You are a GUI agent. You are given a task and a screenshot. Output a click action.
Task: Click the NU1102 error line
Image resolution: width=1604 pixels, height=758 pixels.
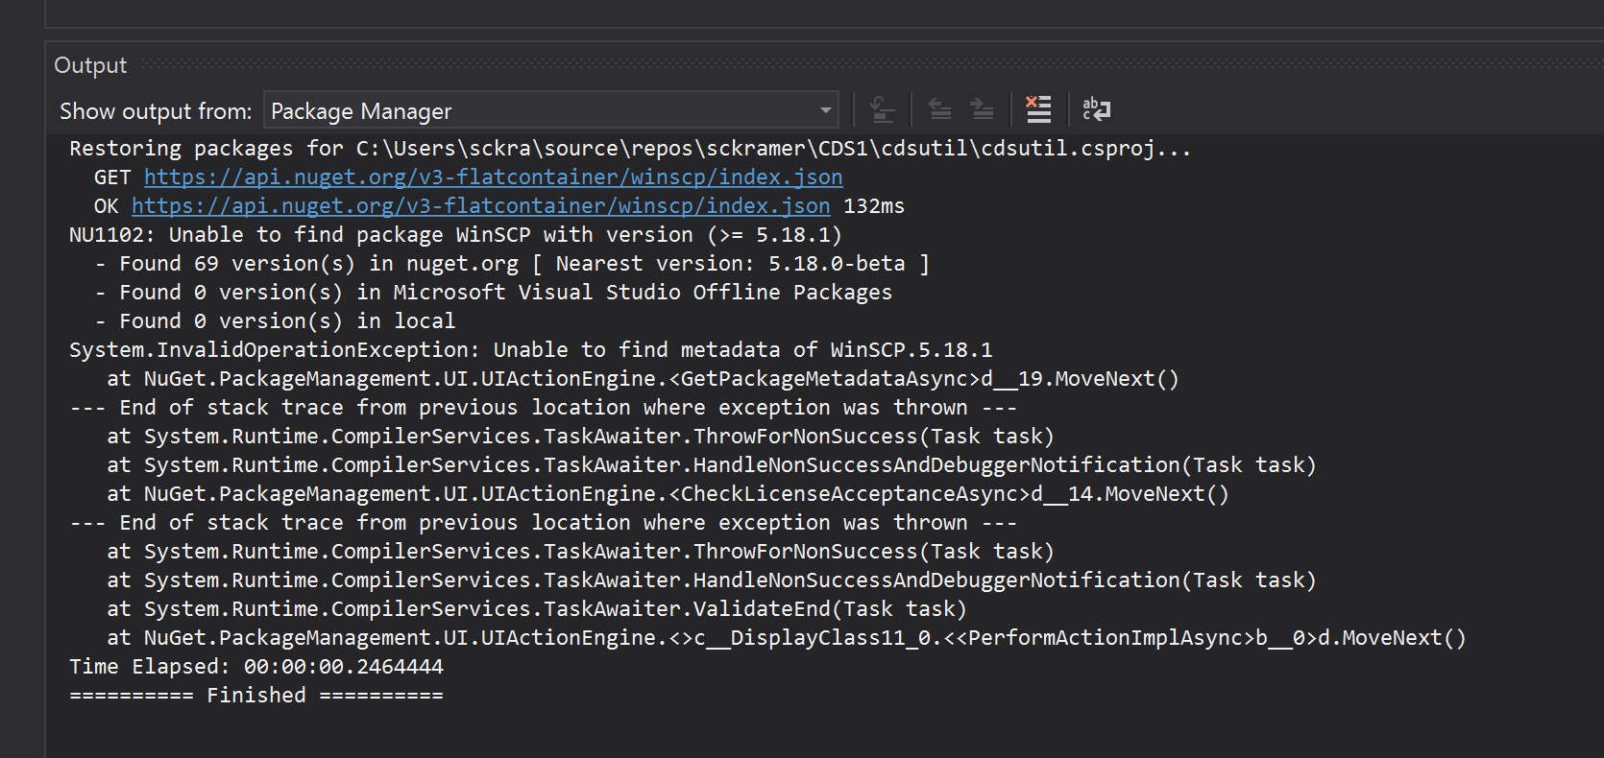coord(454,235)
